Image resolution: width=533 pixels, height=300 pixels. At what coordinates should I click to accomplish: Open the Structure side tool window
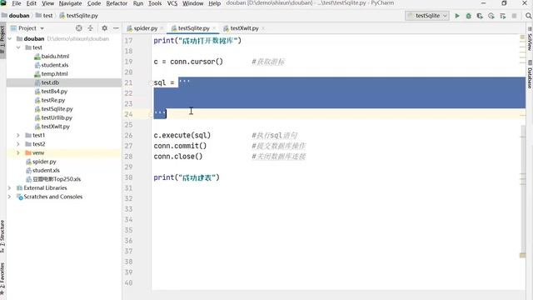(x=2, y=237)
